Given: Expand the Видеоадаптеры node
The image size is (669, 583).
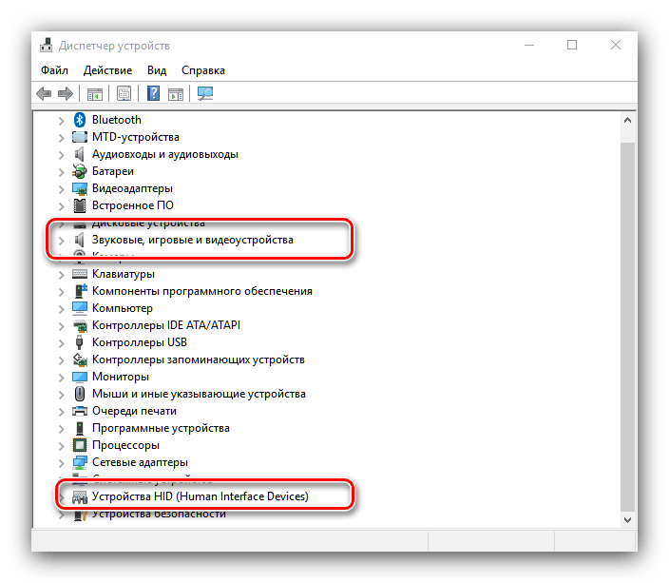Looking at the screenshot, I should 62,189.
